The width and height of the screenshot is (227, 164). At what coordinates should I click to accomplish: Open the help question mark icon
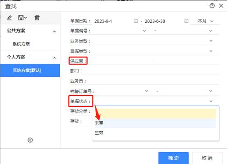pyautogui.click(x=212, y=6)
